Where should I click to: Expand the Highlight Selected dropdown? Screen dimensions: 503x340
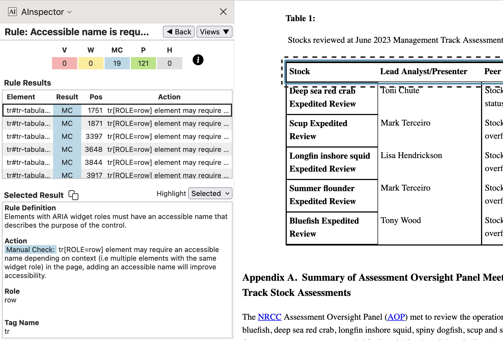(210, 194)
